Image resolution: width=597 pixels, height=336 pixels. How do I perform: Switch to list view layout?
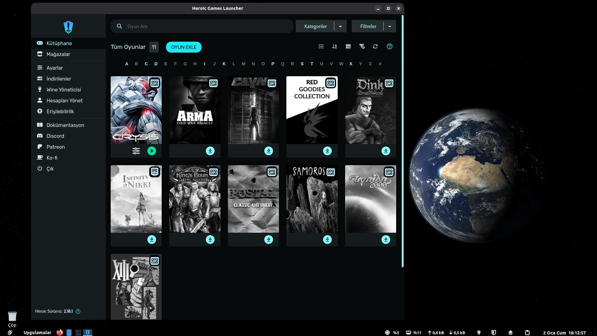point(321,46)
